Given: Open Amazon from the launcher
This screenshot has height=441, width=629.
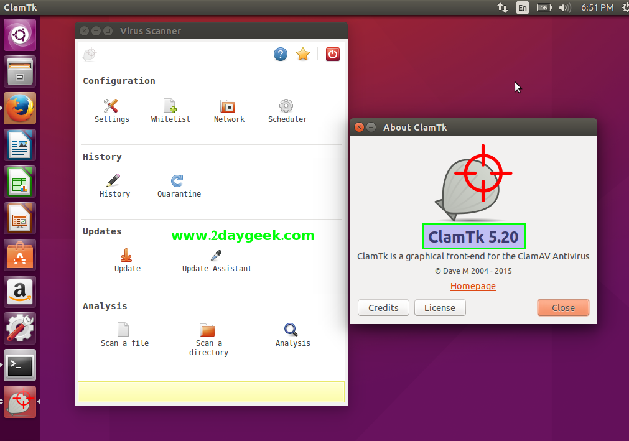Looking at the screenshot, I should pyautogui.click(x=20, y=292).
